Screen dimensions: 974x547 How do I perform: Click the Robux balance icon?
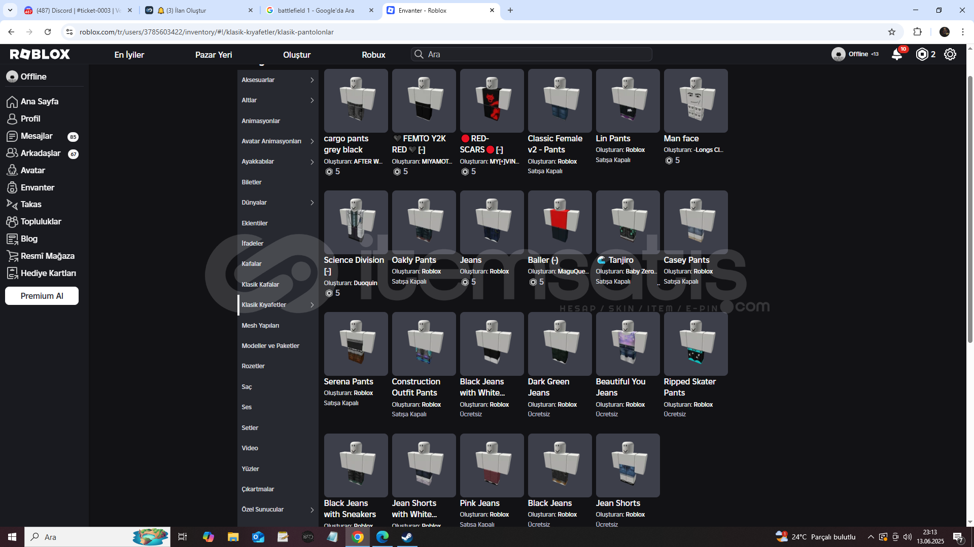pyautogui.click(x=922, y=54)
